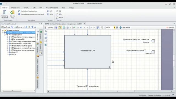
Task: Expand the A4 Разработка и запуск сайта node
Action: pyautogui.click(x=7, y=43)
